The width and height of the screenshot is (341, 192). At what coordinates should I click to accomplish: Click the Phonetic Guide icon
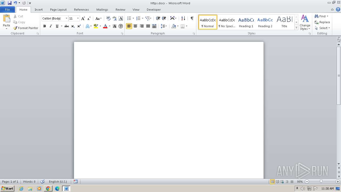[x=114, y=18]
